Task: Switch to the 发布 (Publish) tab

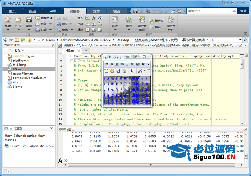Action: [x=96, y=11]
